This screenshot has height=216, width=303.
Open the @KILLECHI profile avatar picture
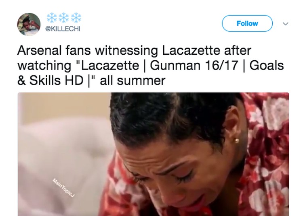(29, 24)
